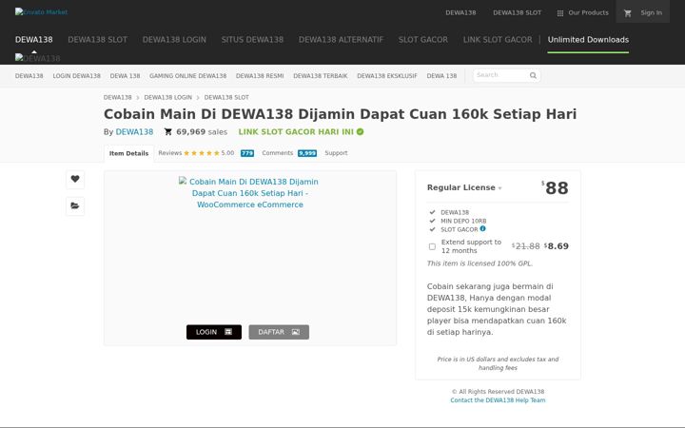Click the 69,969 sales text

point(202,131)
